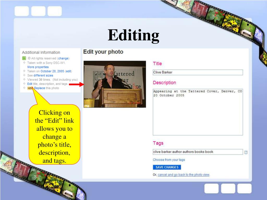Click the "Choose from your tags" link
Viewport: 267px width, 200px height.
click(169, 160)
